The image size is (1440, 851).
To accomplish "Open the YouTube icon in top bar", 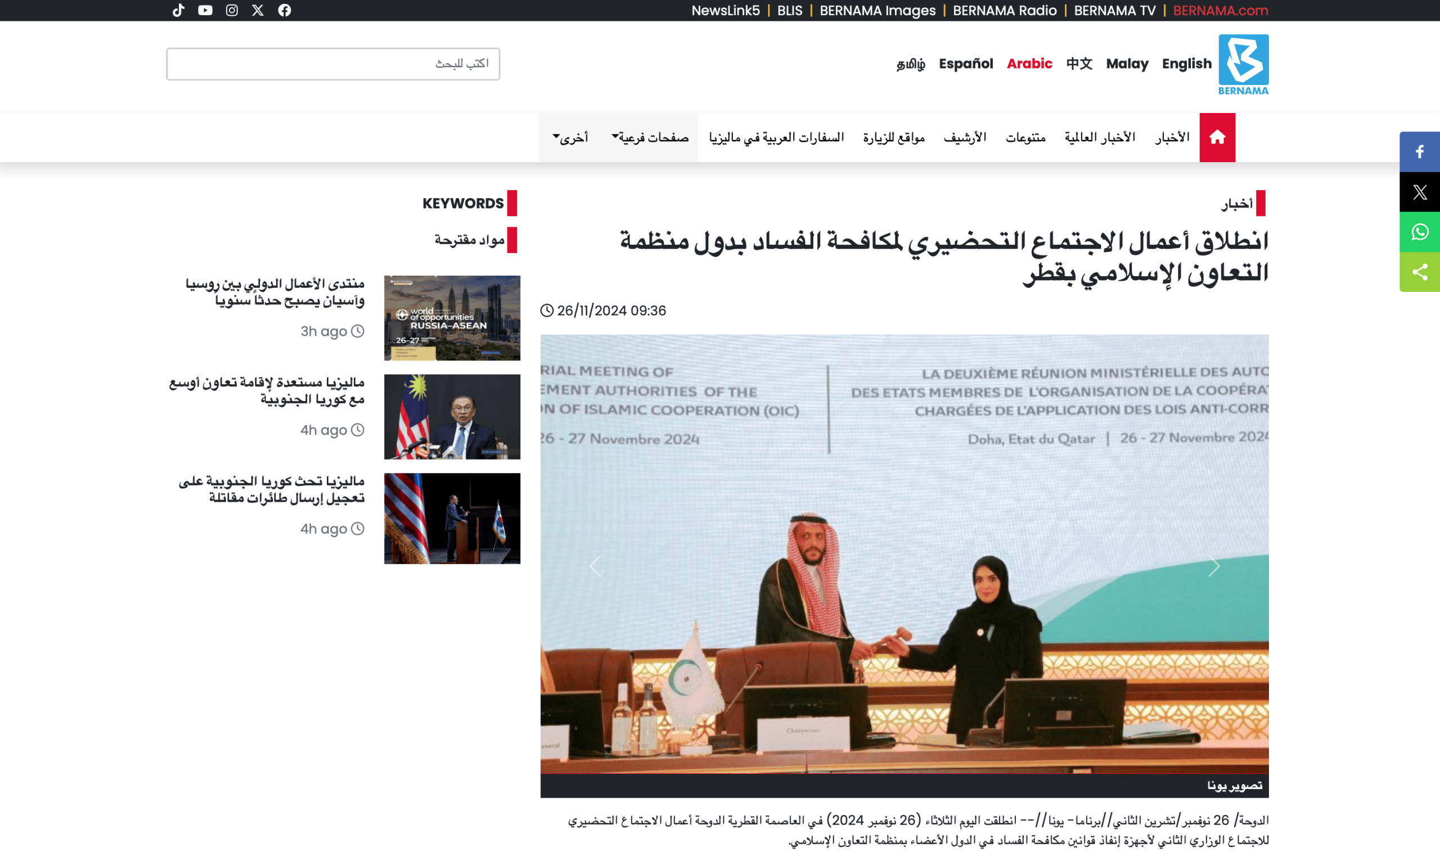I will [205, 10].
